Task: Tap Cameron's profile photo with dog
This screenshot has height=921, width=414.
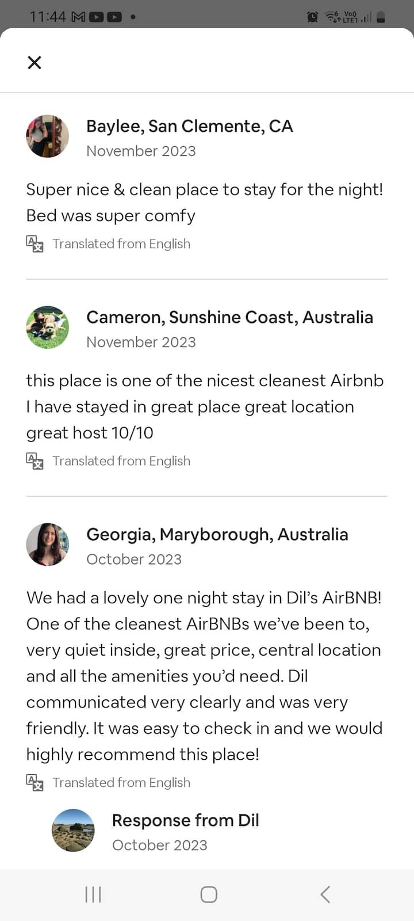Action: 48,328
